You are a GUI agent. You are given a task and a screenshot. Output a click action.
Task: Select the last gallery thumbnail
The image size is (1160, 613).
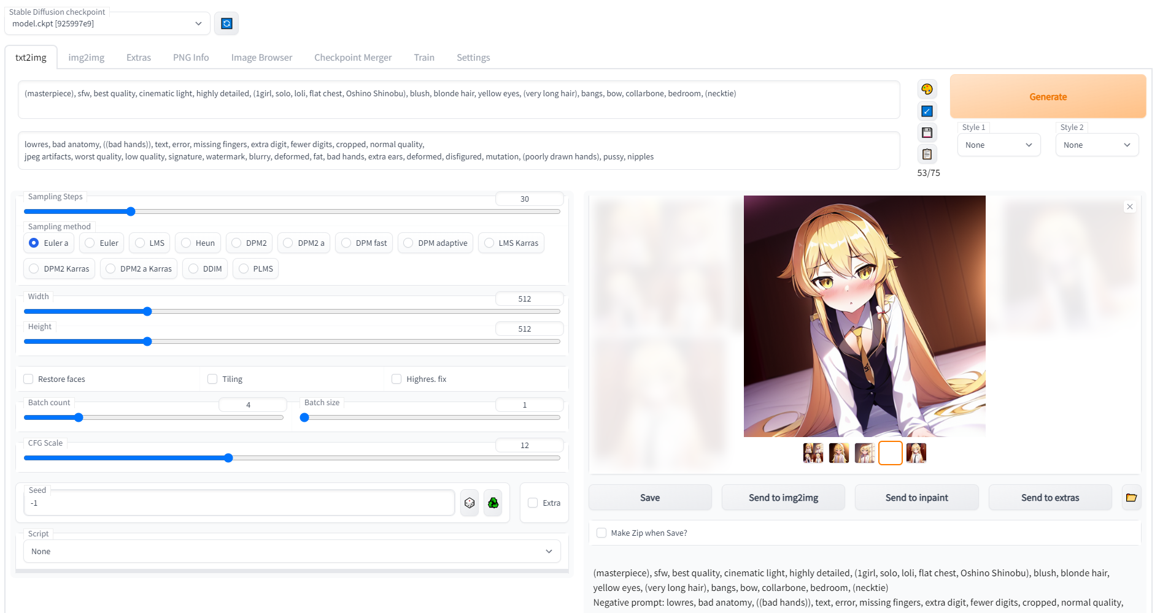[x=916, y=453]
